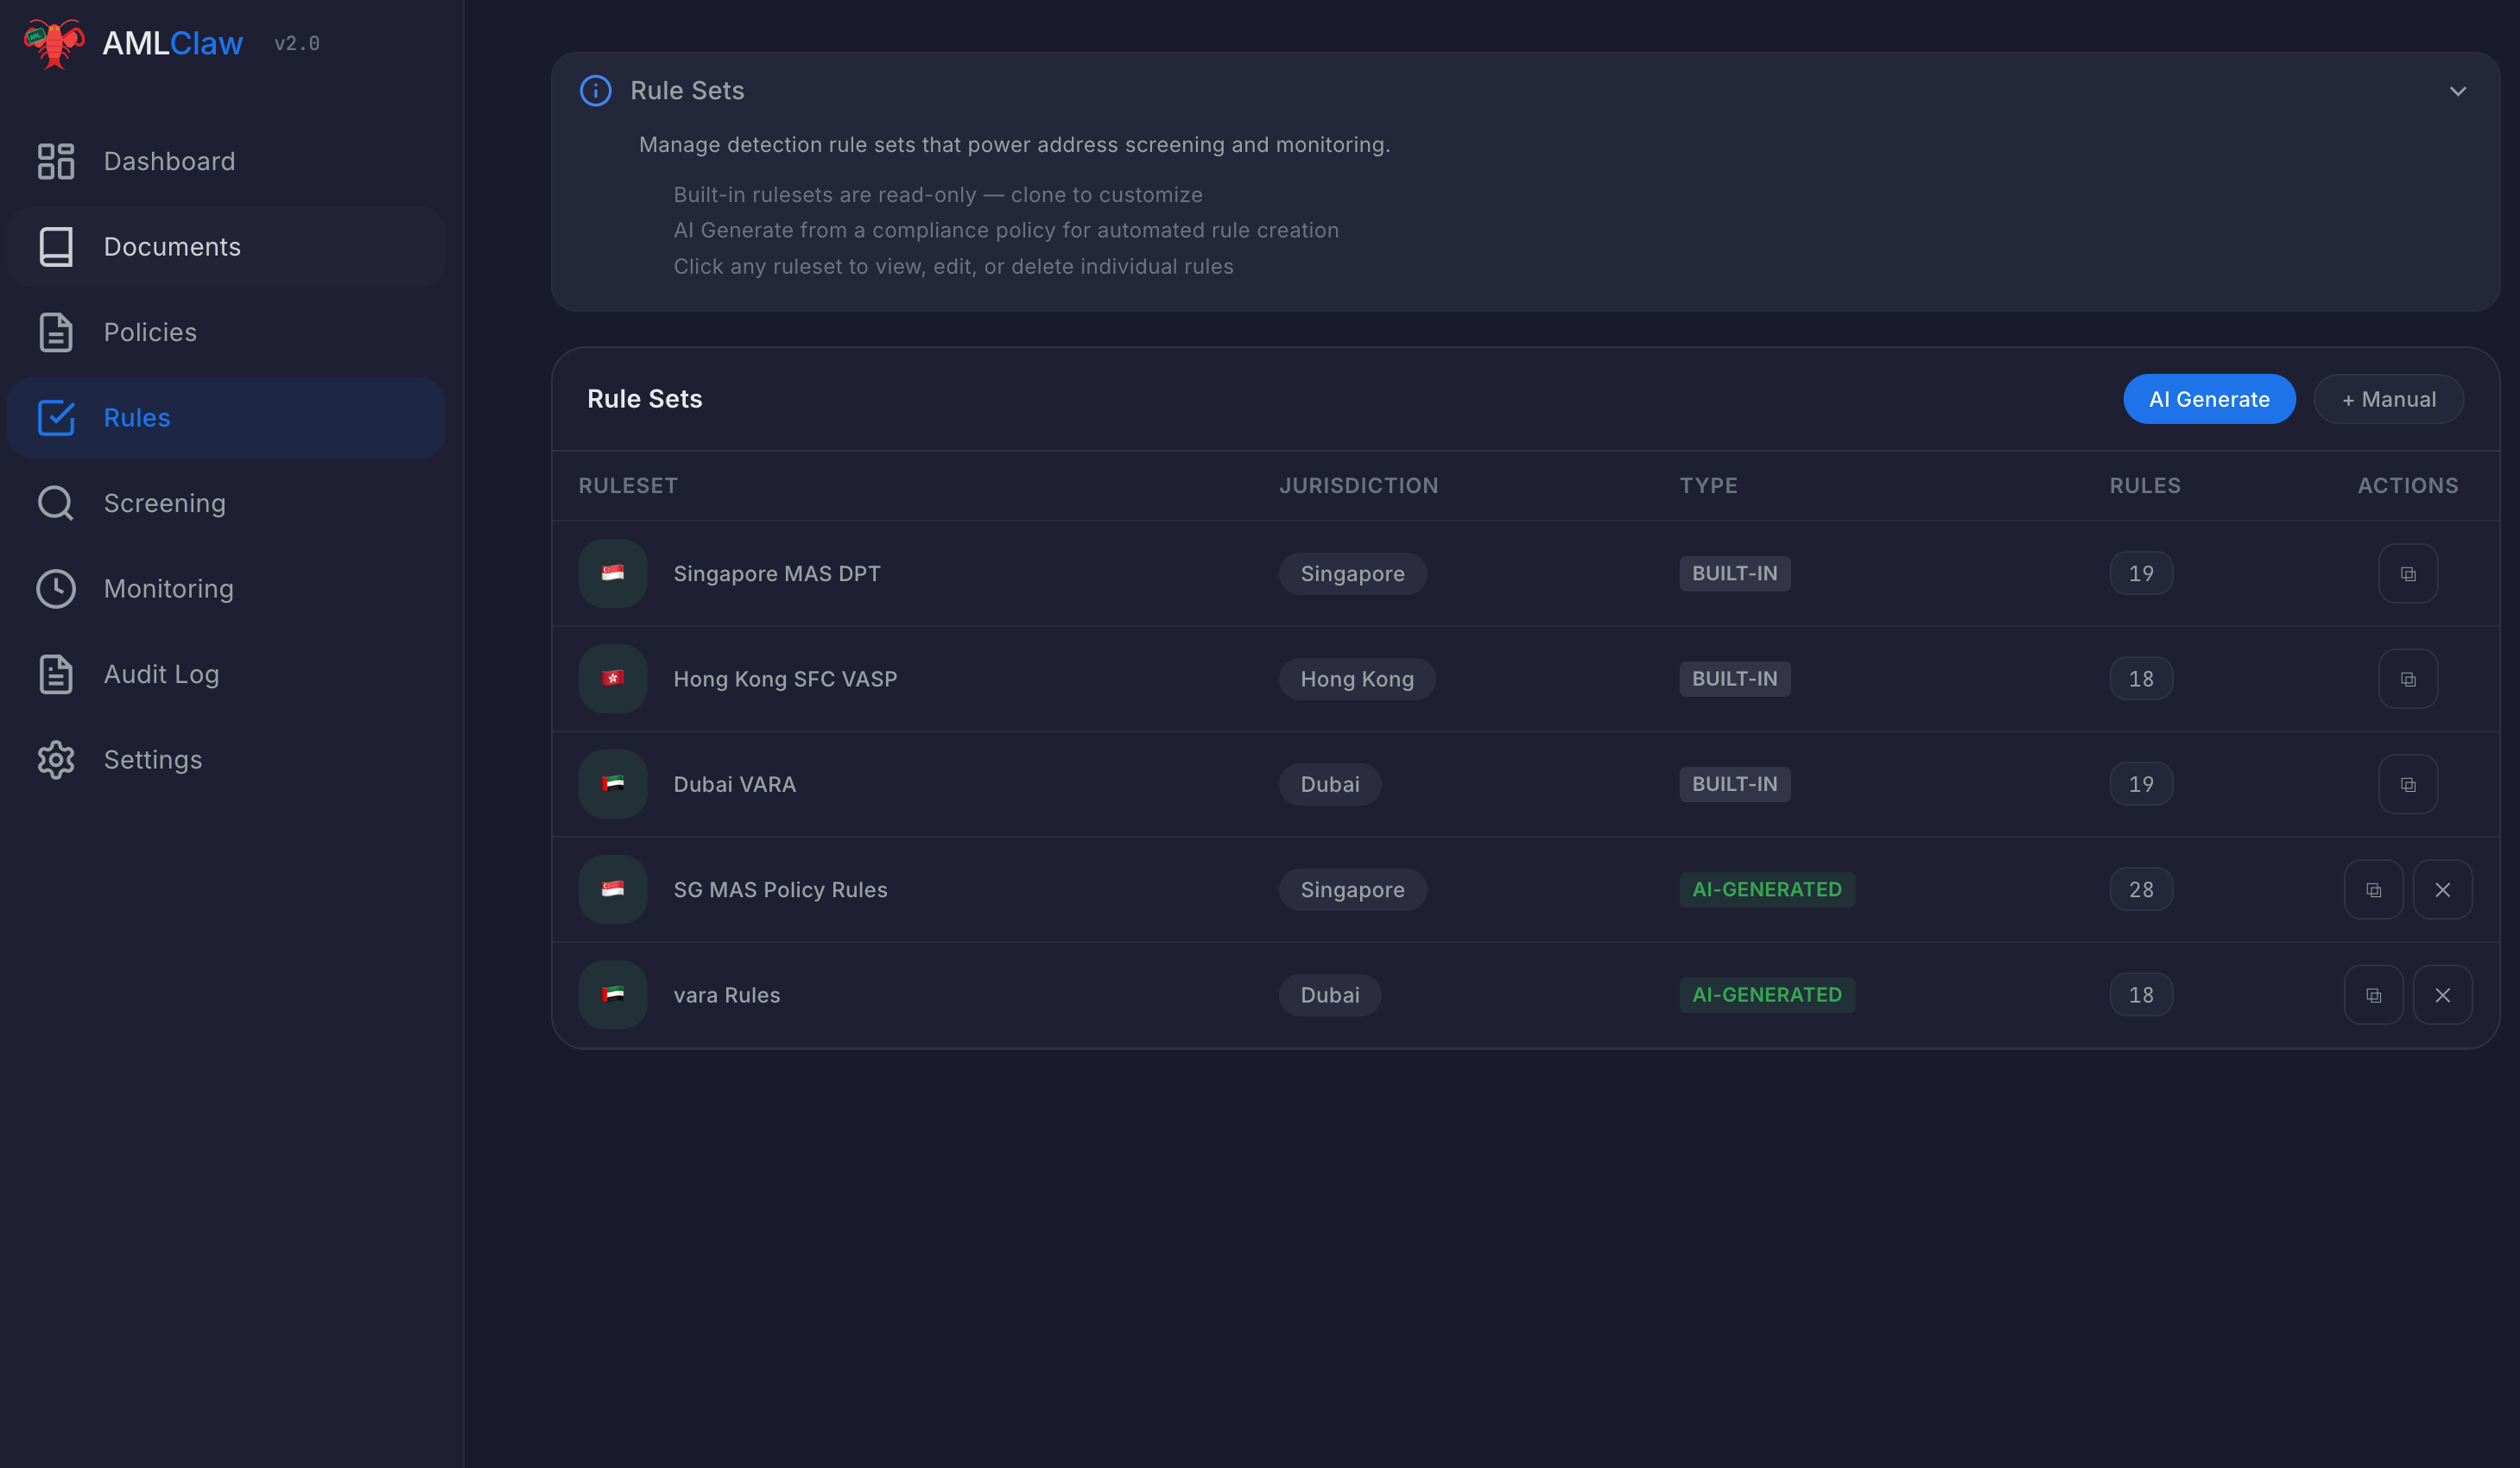Clone the Singapore MAS DPT ruleset
This screenshot has height=1468, width=2520.
coord(2407,573)
